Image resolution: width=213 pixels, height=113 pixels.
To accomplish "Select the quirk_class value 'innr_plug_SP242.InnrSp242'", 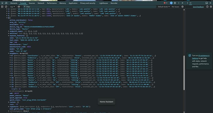I will (x=34, y=100).
